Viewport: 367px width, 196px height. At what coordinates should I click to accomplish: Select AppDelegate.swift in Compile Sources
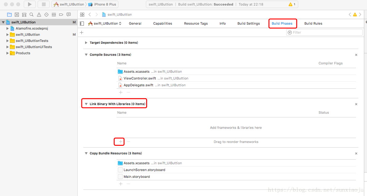click(236, 85)
